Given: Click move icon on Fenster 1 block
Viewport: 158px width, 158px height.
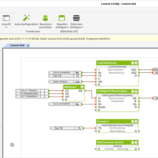Looking at the screenshot, I should pyautogui.click(x=132, y=121).
